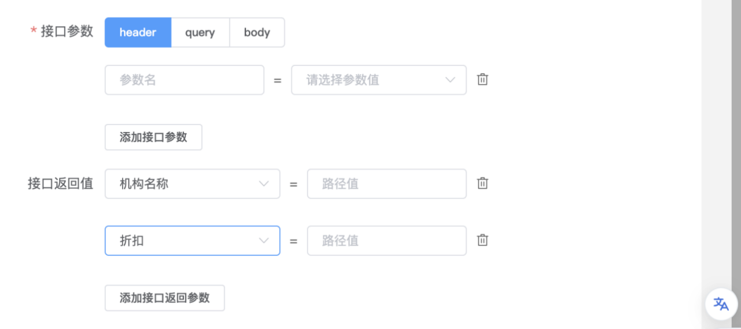Switch to the query parameter tab
The image size is (741, 329).
[x=200, y=32]
